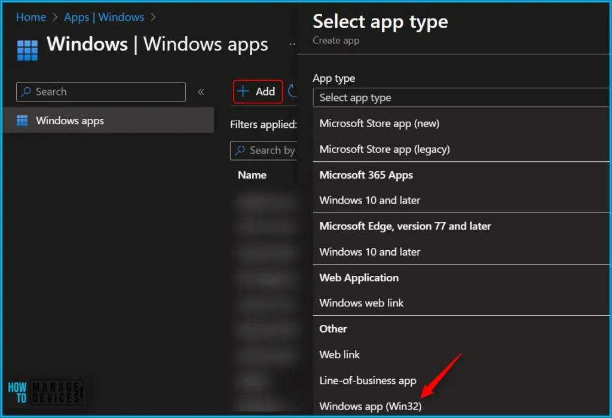The width and height of the screenshot is (612, 418).
Task: Open the Select app type dropdown
Action: 461,97
